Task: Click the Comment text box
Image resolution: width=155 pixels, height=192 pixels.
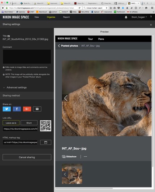Action: [x=27, y=57]
